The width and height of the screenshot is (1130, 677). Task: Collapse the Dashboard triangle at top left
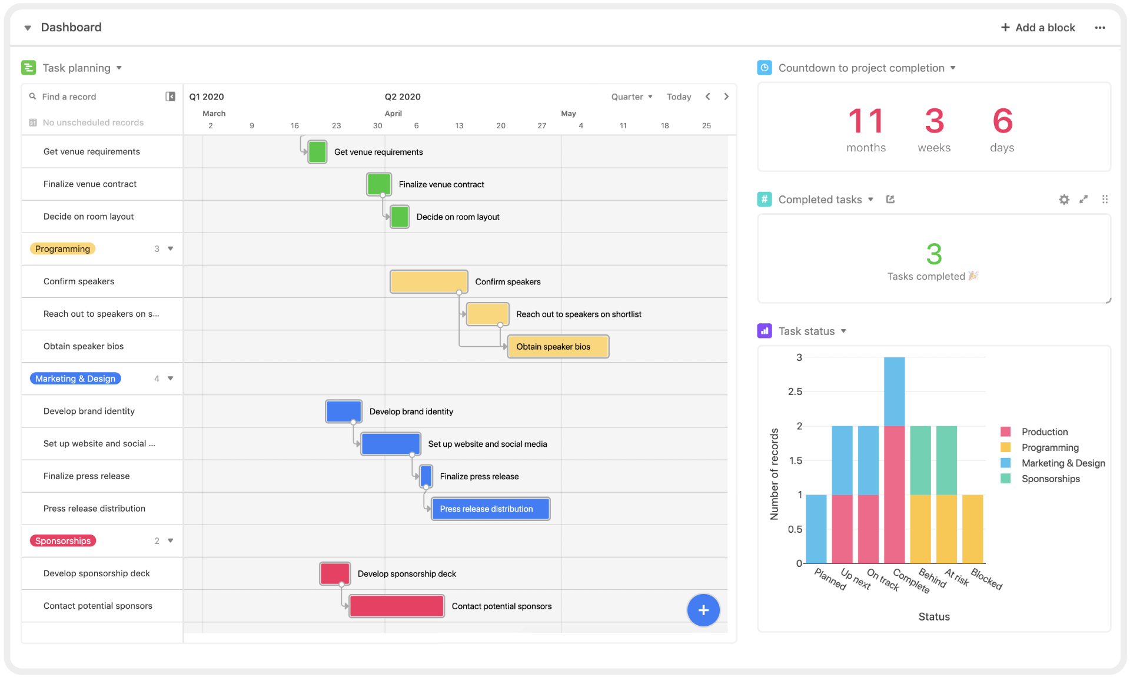(28, 28)
